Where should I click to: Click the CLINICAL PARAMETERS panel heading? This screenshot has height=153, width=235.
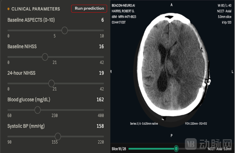(36, 9)
